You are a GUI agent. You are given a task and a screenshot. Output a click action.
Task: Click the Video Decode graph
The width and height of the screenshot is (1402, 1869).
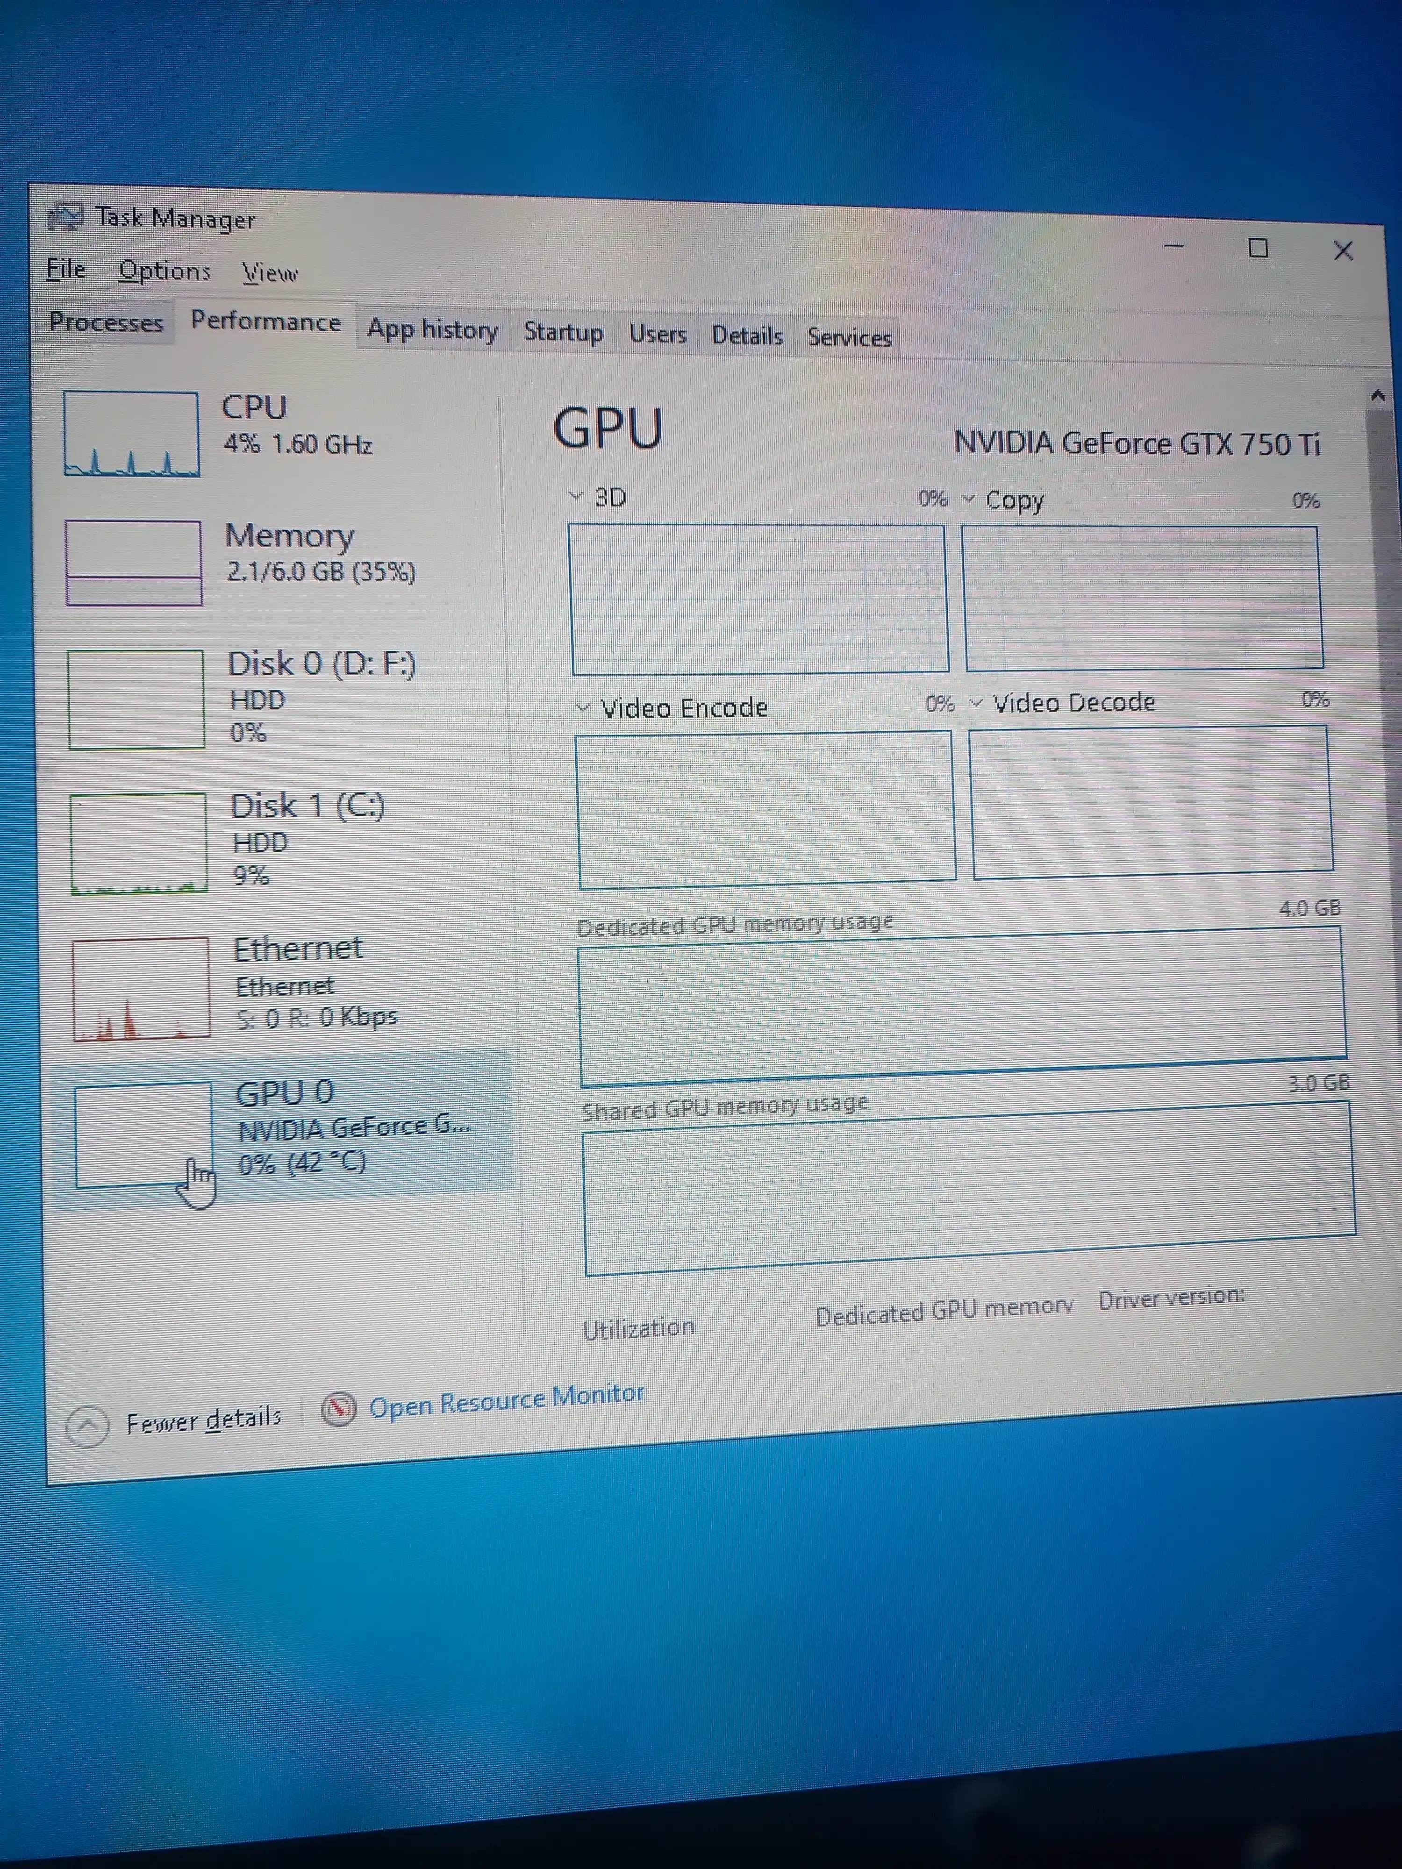click(1151, 802)
